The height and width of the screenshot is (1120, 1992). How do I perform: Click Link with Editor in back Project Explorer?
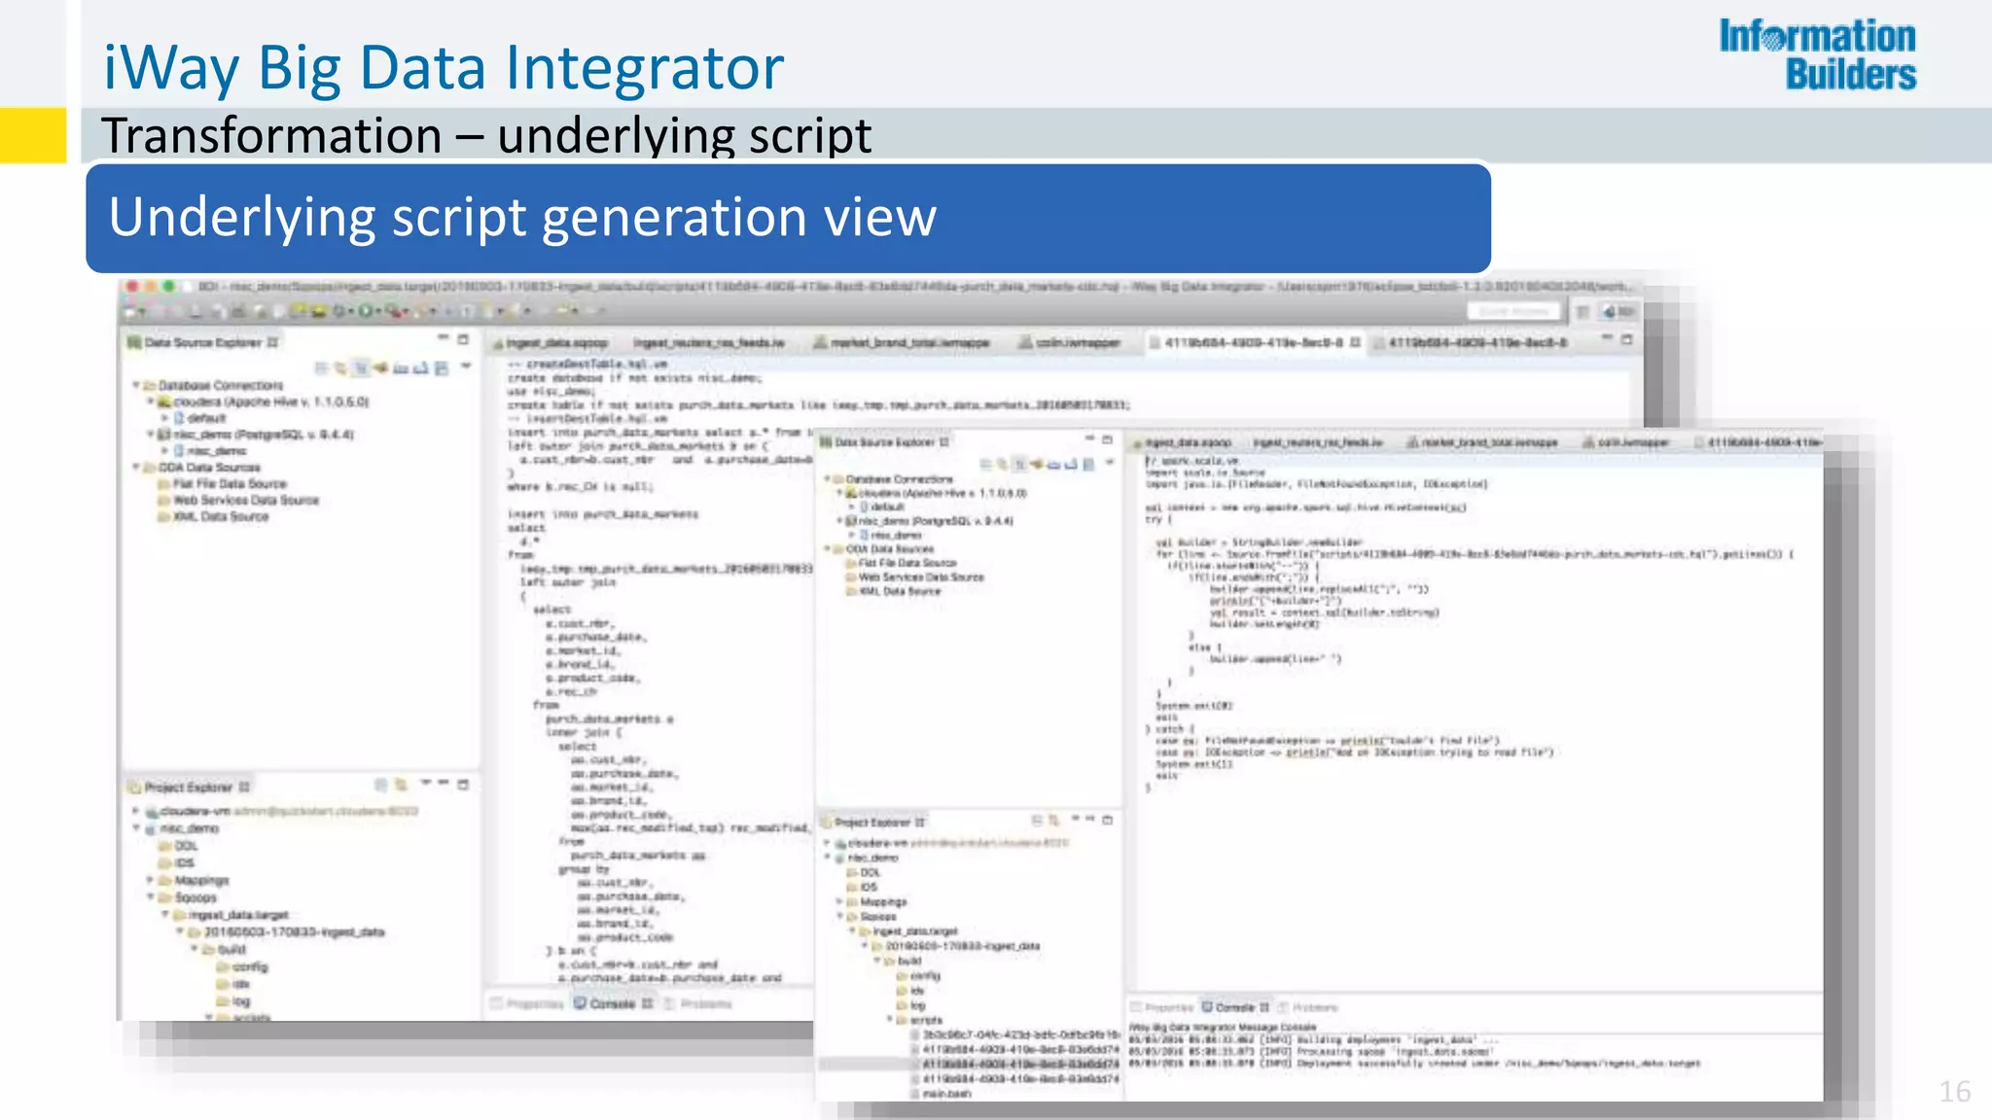pyautogui.click(x=401, y=785)
